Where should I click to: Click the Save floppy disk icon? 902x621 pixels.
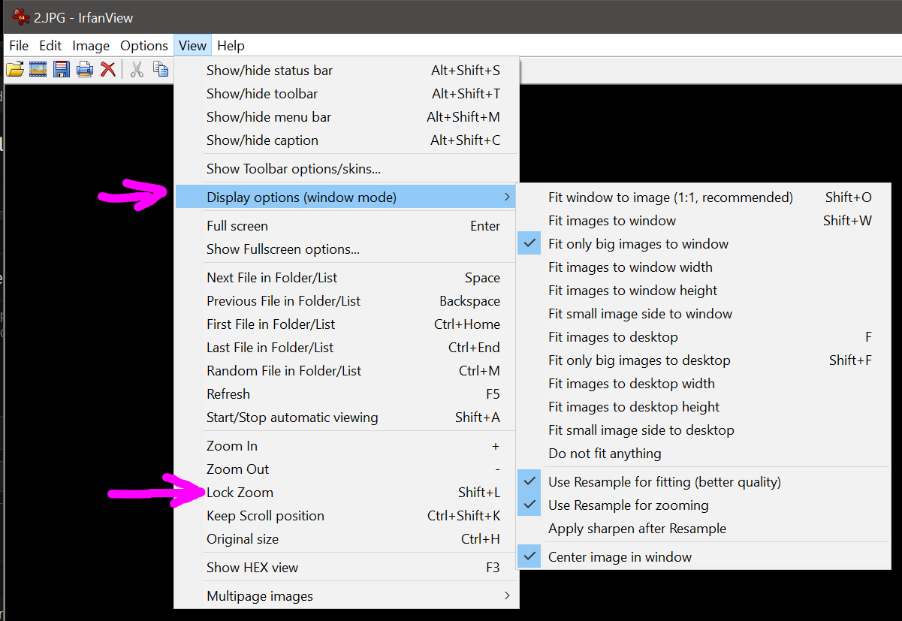[62, 69]
